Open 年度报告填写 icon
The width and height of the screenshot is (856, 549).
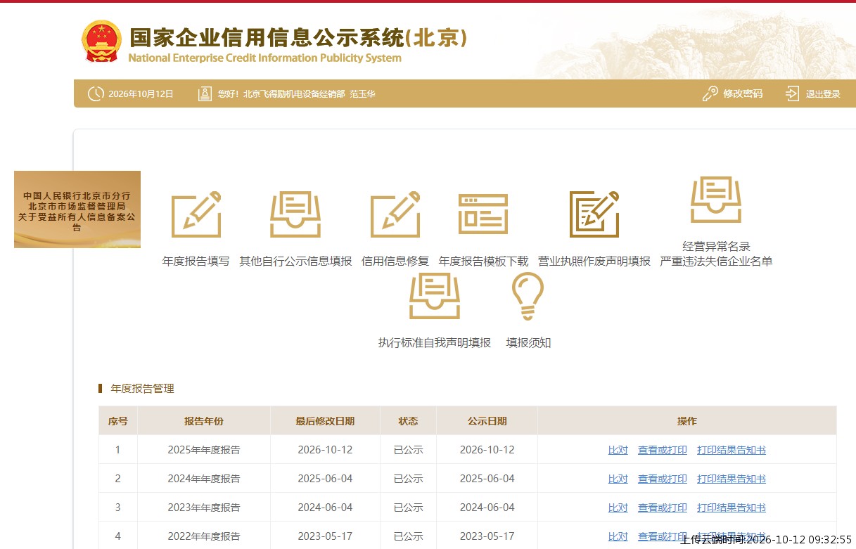196,214
